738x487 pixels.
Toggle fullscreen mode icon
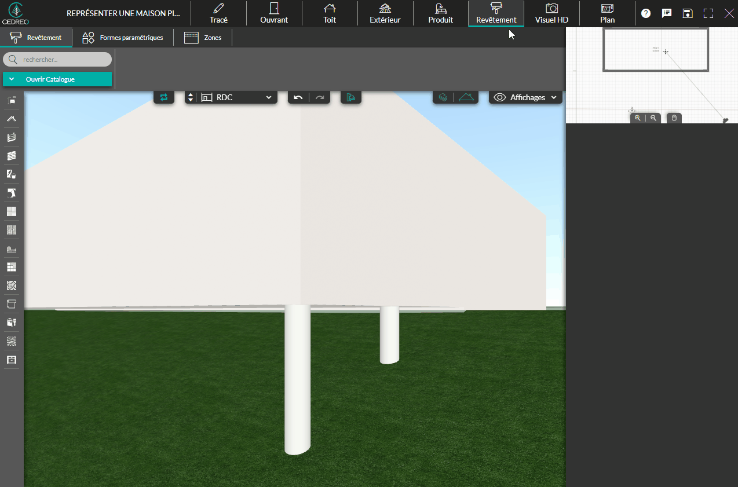click(x=708, y=13)
